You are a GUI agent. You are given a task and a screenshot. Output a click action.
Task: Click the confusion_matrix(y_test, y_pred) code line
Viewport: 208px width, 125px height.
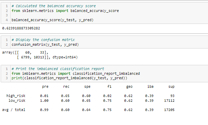tap(45, 45)
